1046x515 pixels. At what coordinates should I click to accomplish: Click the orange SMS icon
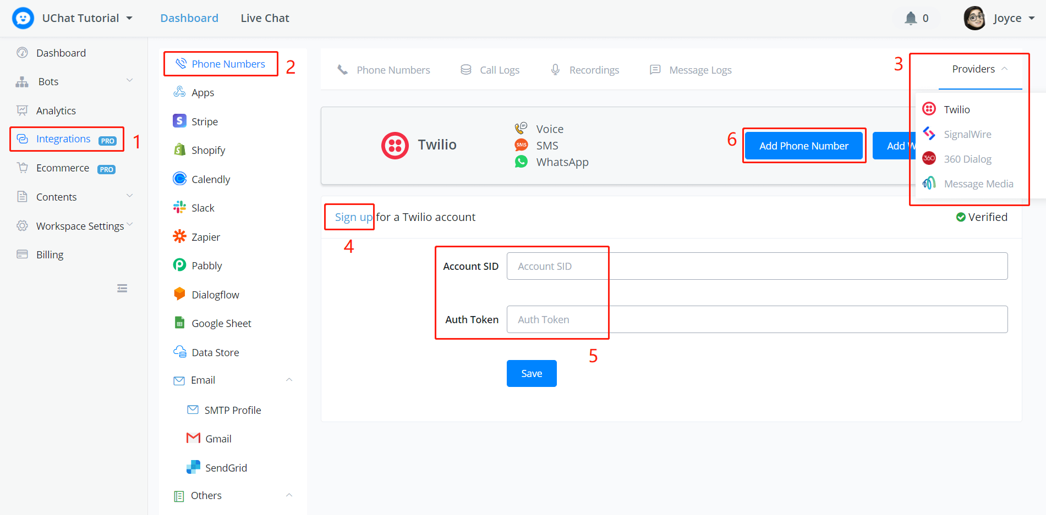(x=521, y=145)
